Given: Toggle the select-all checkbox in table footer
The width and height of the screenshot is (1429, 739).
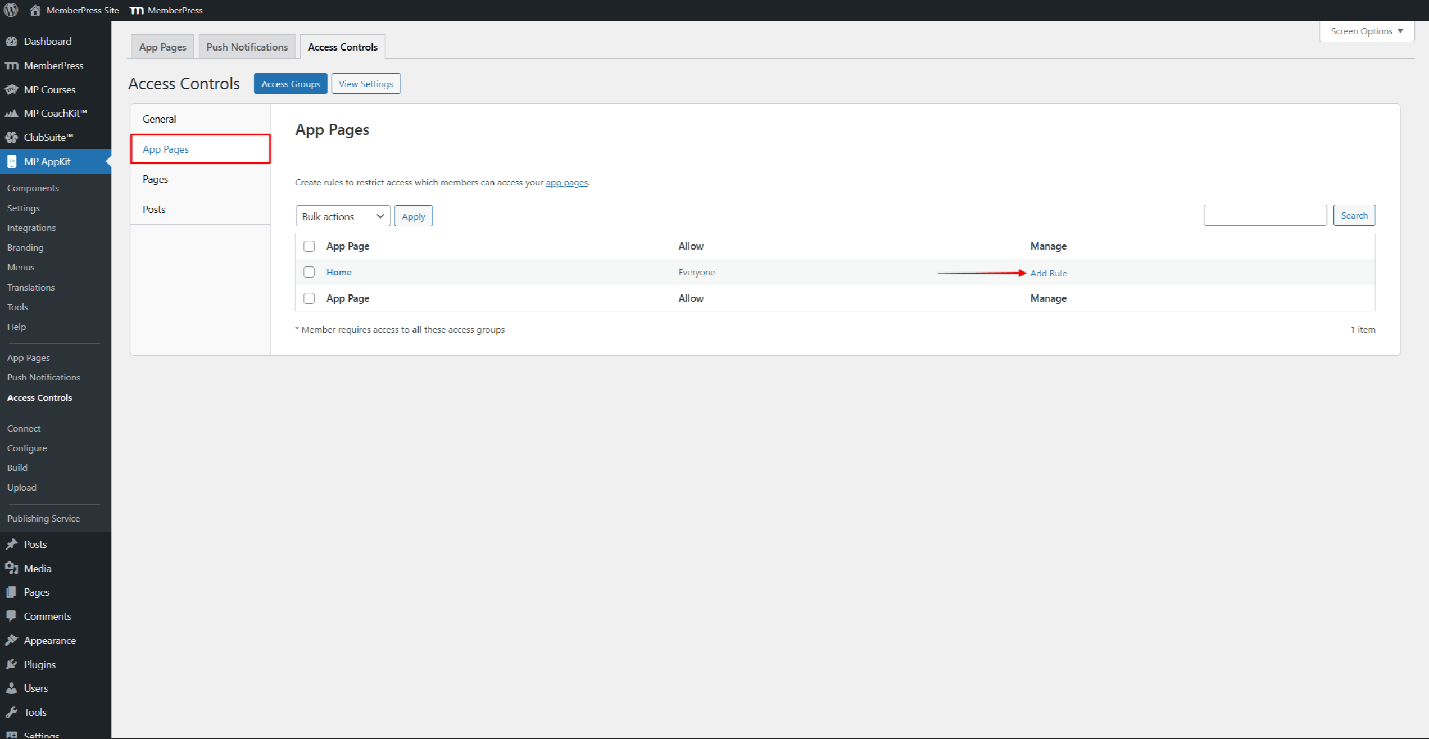Looking at the screenshot, I should tap(309, 298).
